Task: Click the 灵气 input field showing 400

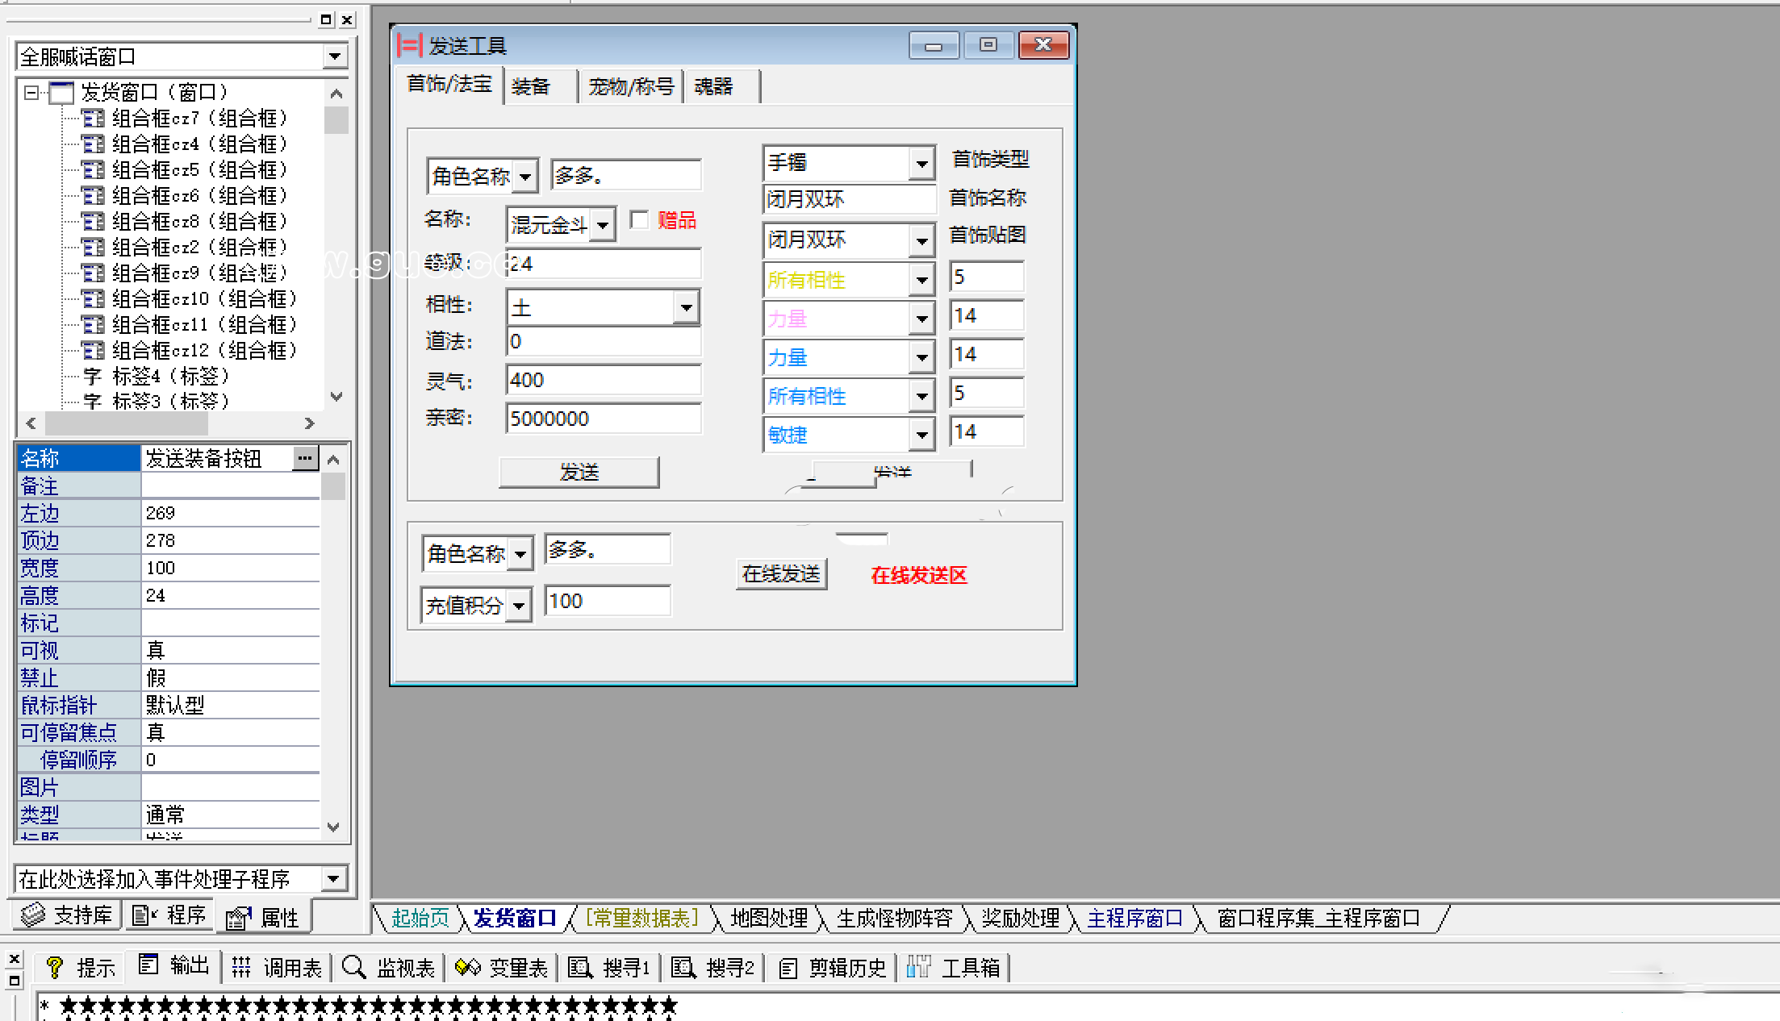Action: 604,380
